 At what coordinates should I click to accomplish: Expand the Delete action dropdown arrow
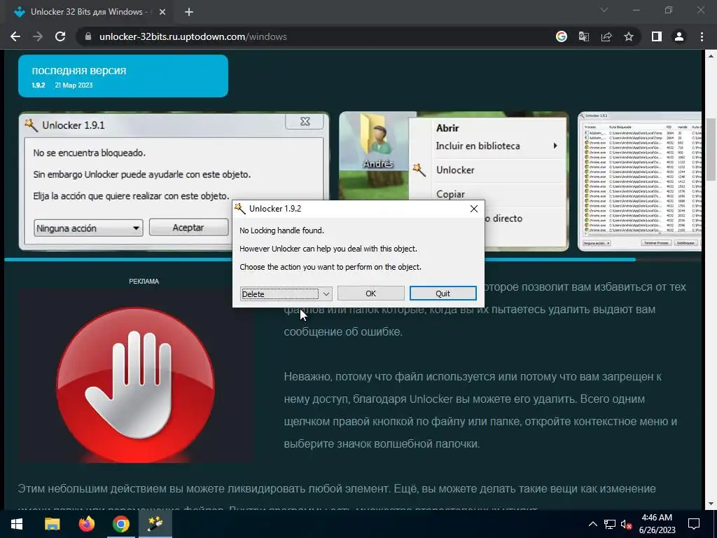326,294
